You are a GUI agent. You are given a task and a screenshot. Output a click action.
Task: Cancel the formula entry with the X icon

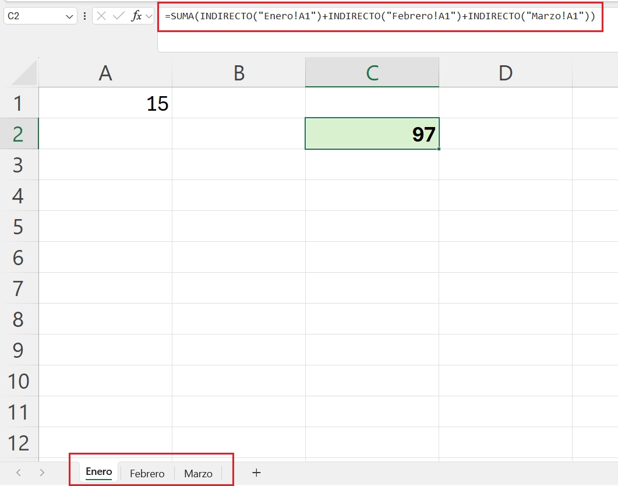[101, 16]
